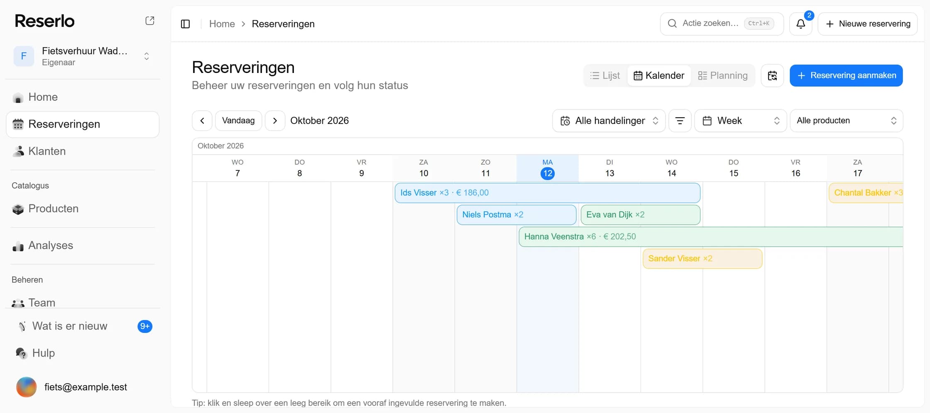
Task: Select the MA 12 day header
Action: coord(548,168)
